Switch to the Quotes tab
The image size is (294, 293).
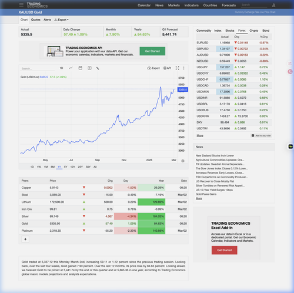tap(36, 20)
